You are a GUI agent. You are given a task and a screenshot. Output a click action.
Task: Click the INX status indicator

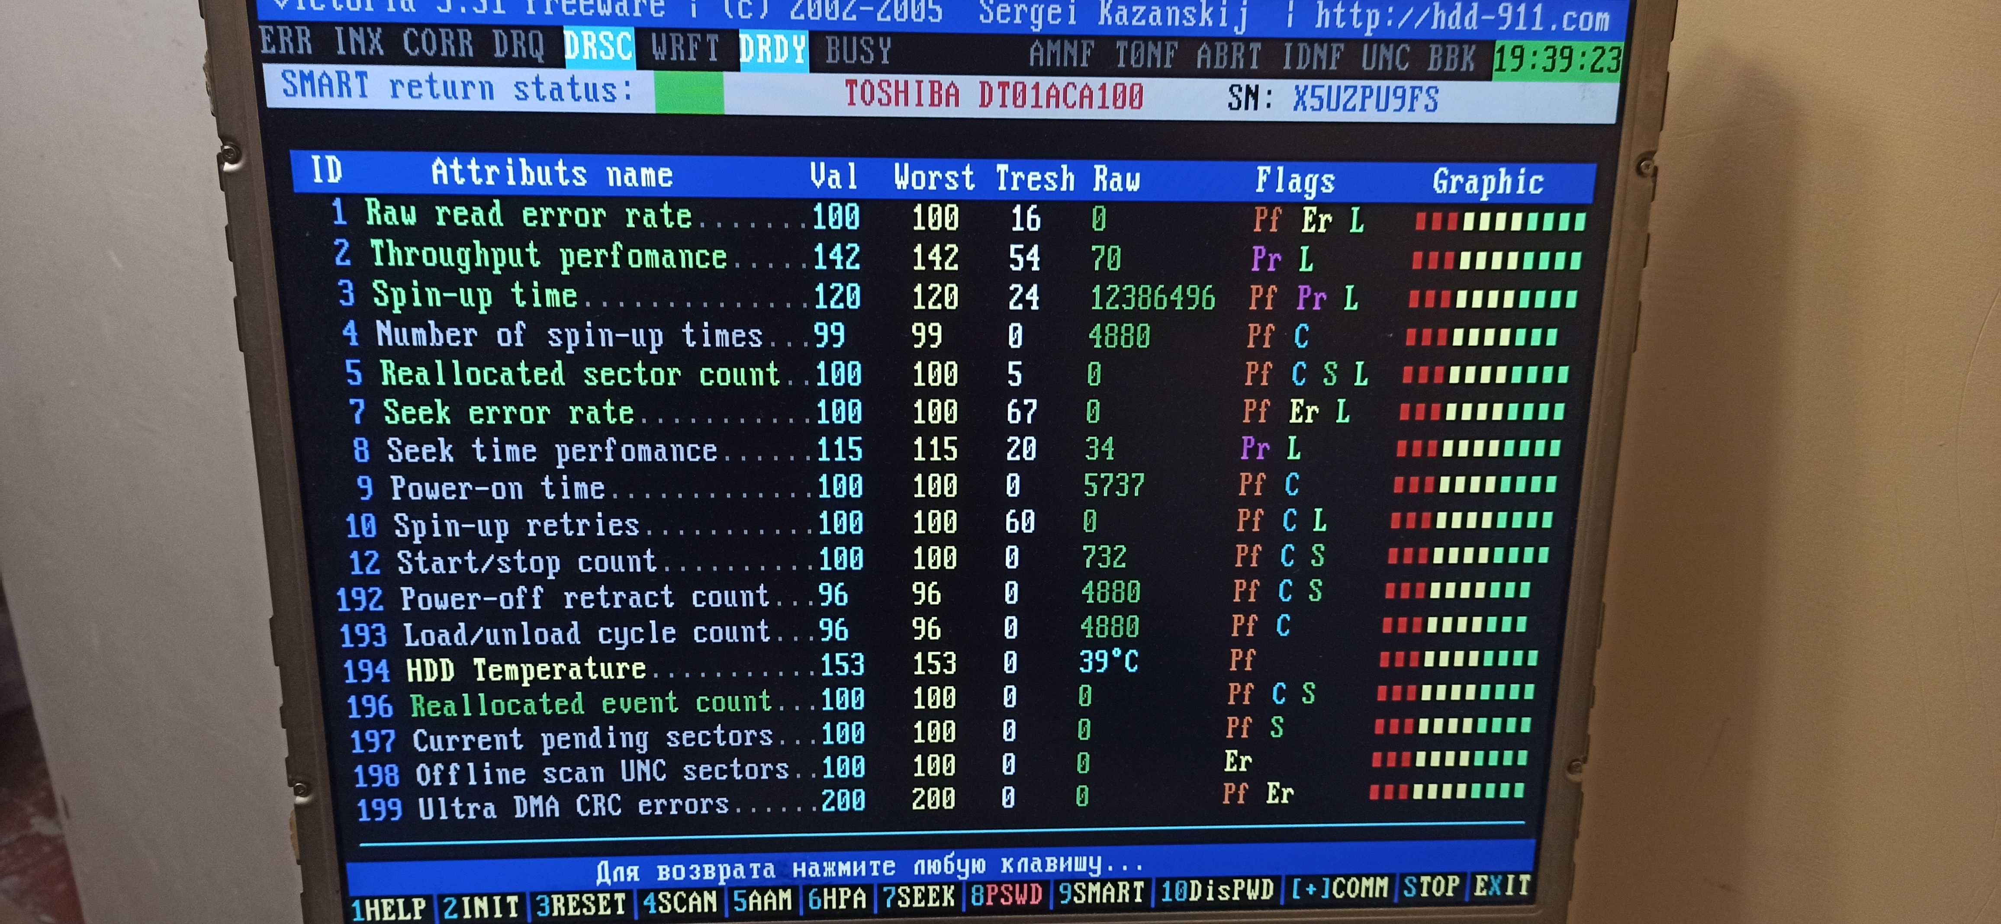pyautogui.click(x=359, y=42)
